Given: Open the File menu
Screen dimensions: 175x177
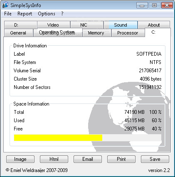Looking at the screenshot, I should coord(8,14).
